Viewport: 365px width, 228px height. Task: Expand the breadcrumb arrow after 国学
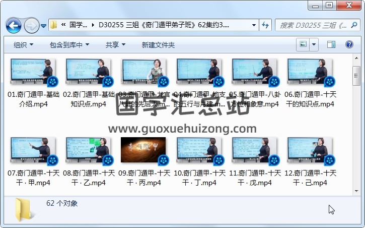coord(93,25)
